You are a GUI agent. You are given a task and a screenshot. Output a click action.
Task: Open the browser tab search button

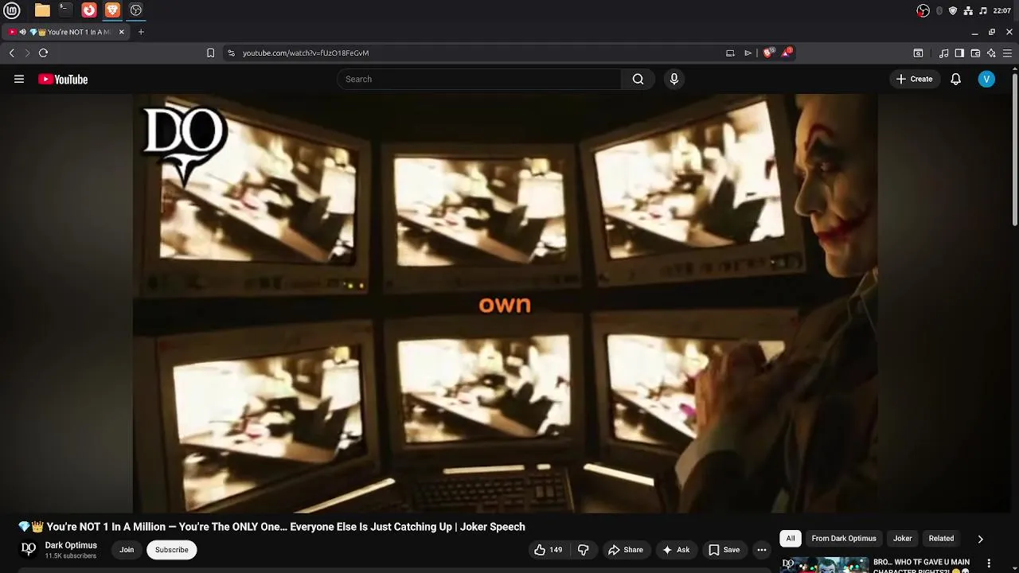coord(918,53)
